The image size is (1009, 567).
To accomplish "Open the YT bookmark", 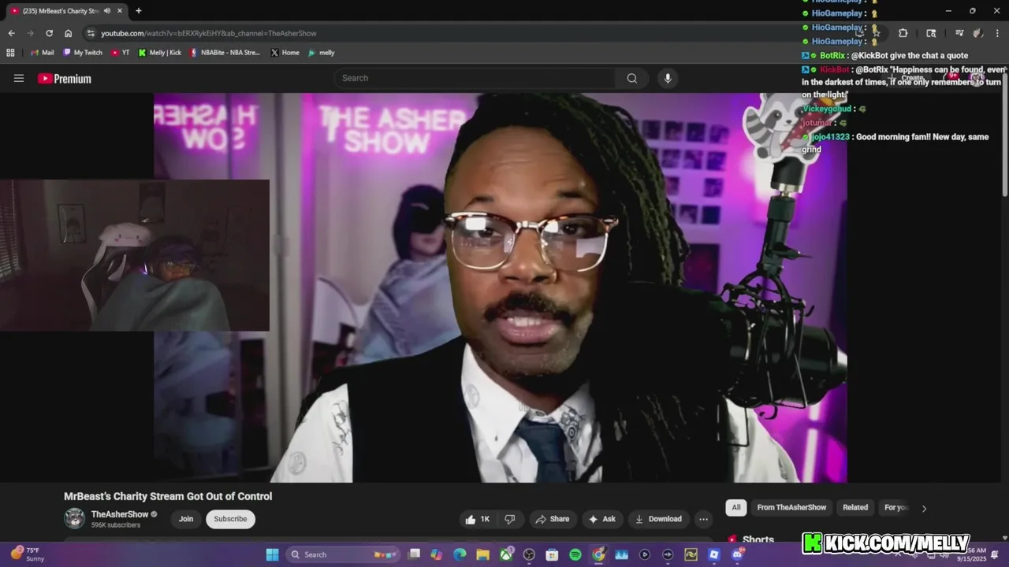I will (120, 53).
